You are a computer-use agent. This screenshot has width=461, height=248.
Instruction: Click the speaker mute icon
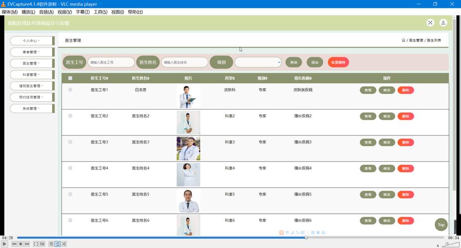point(438,246)
